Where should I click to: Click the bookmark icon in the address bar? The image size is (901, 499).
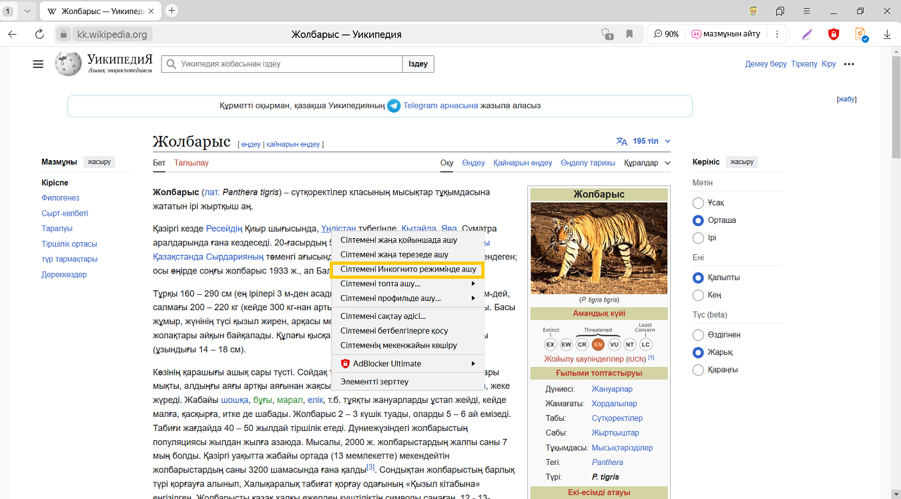tap(629, 34)
